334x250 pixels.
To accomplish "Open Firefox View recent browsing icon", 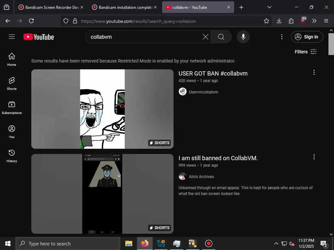I will click(7, 7).
